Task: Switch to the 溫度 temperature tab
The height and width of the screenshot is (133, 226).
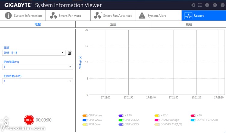Action: point(113,24)
